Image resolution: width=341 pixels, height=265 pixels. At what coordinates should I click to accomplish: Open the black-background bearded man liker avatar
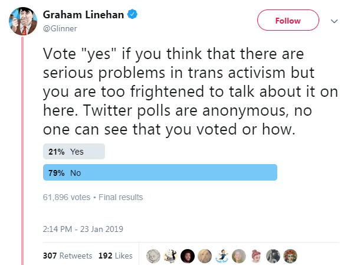(188, 256)
